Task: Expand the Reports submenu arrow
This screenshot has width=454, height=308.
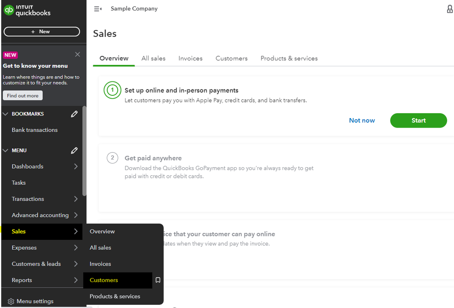Action: [x=76, y=280]
